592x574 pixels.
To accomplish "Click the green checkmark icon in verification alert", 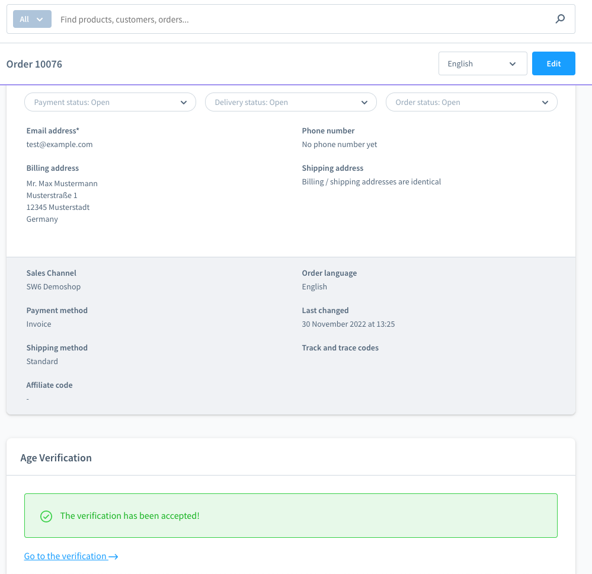I will (x=46, y=516).
